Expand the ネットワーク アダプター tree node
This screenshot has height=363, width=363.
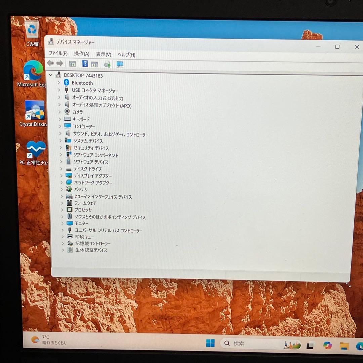point(62,183)
